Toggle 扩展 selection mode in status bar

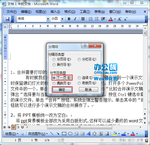pyautogui.click(x=140, y=140)
